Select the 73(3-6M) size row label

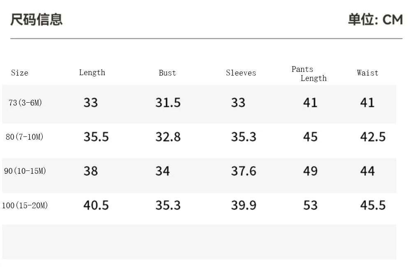[x=25, y=103]
